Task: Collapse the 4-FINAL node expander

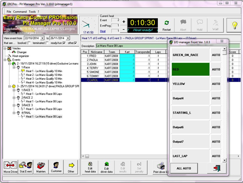Action: click(14, 113)
